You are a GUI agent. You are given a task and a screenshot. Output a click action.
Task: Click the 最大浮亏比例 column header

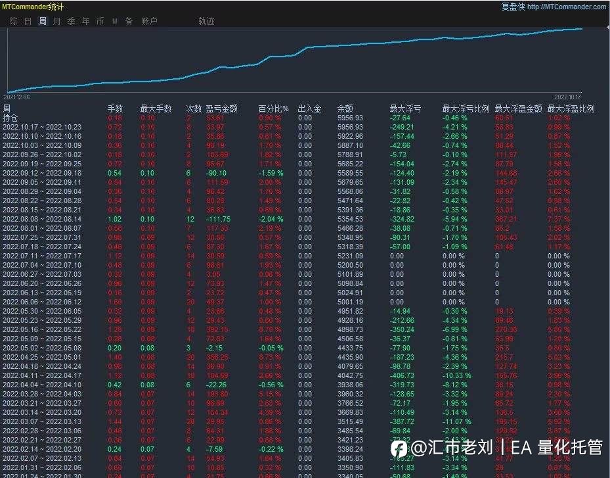tap(466, 108)
